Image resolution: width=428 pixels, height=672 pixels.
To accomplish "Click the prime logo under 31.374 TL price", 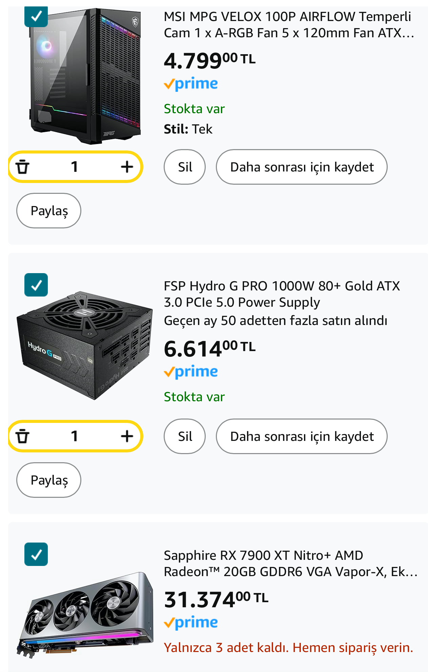I will tap(191, 623).
